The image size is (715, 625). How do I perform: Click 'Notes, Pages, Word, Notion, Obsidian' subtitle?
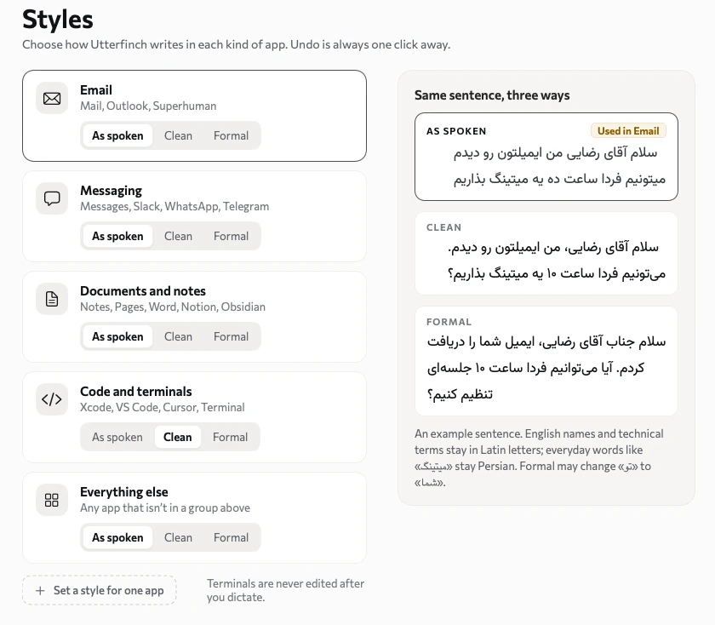173,307
